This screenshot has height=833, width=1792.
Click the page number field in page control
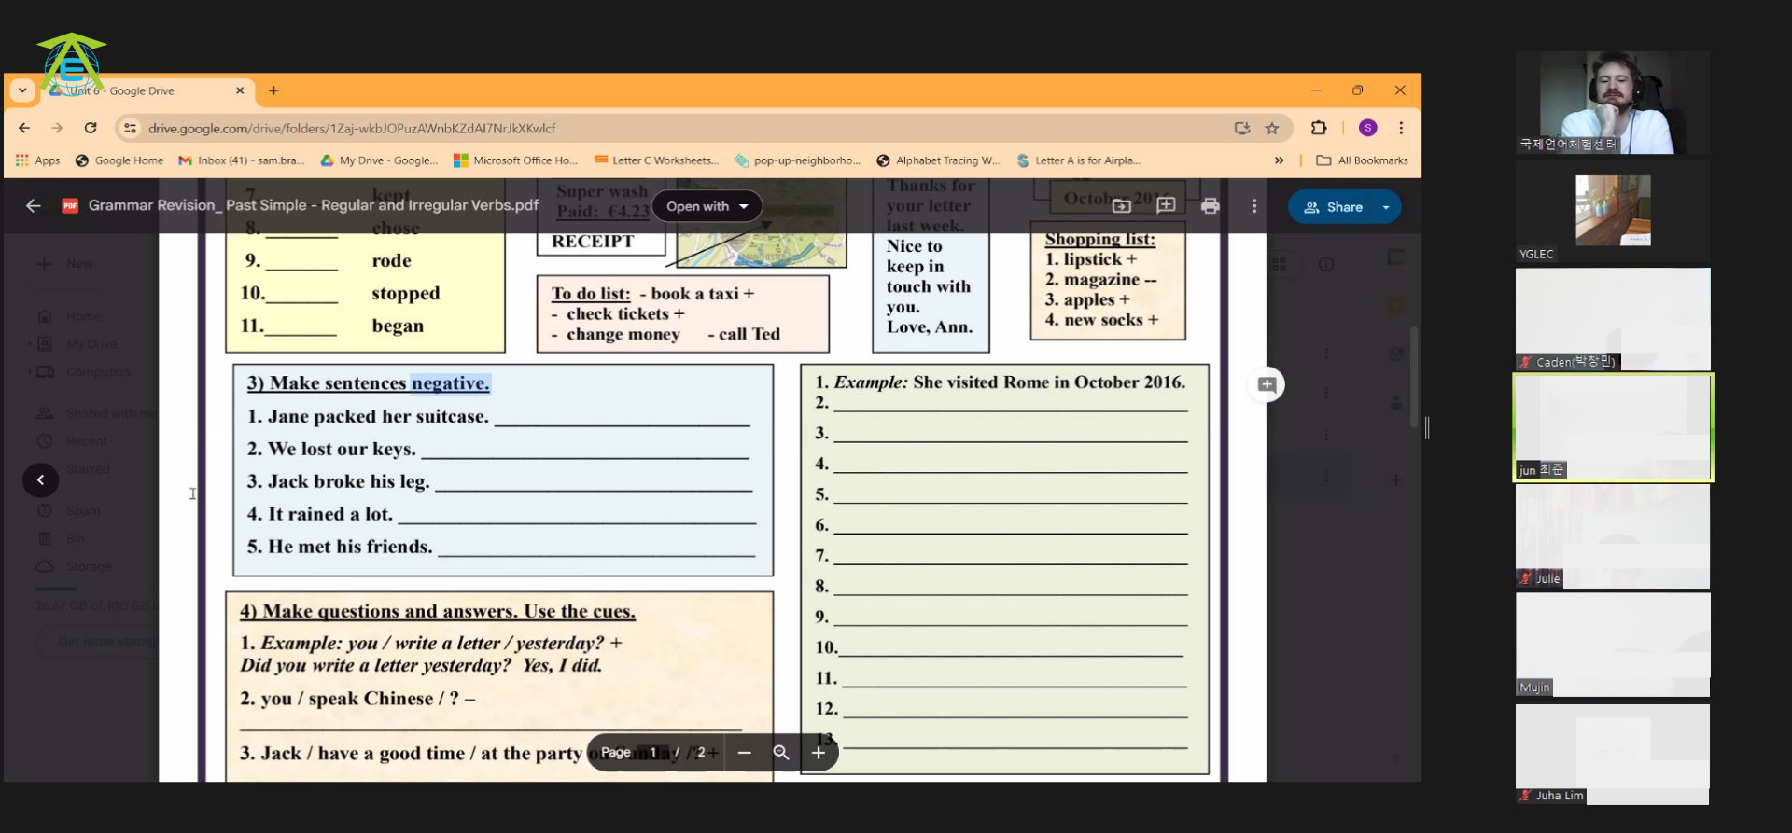(654, 752)
